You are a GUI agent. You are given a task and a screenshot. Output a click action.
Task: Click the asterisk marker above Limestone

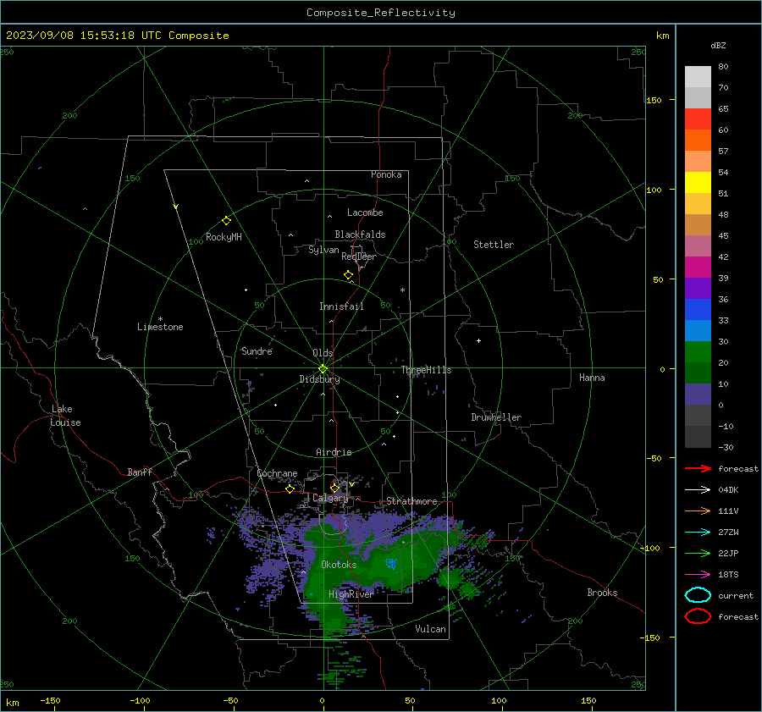[160, 319]
